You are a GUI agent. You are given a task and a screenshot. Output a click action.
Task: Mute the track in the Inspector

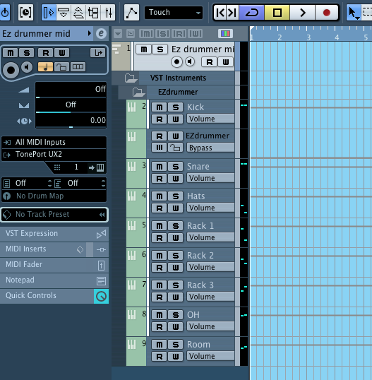click(11, 52)
